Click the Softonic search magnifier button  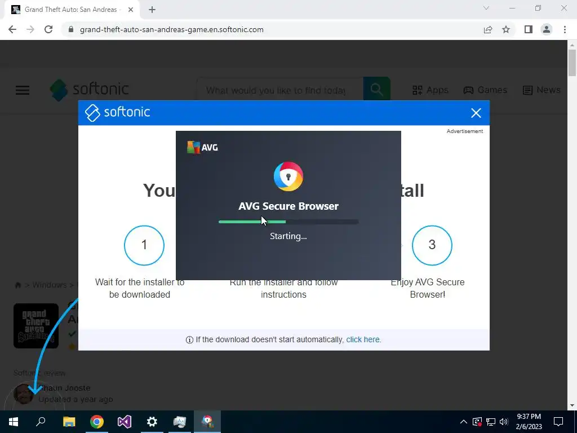point(376,90)
